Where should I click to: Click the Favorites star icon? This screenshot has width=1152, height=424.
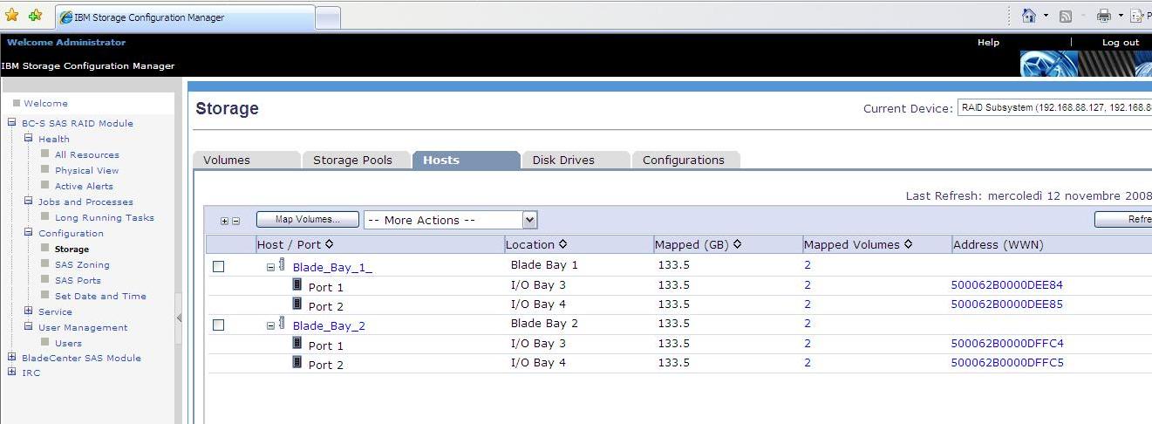12,16
